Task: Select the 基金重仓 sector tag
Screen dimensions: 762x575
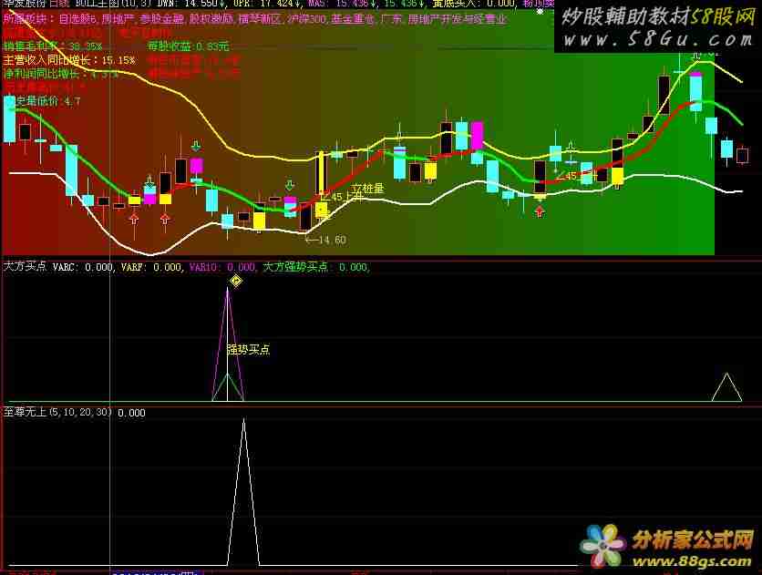Action: coord(351,18)
